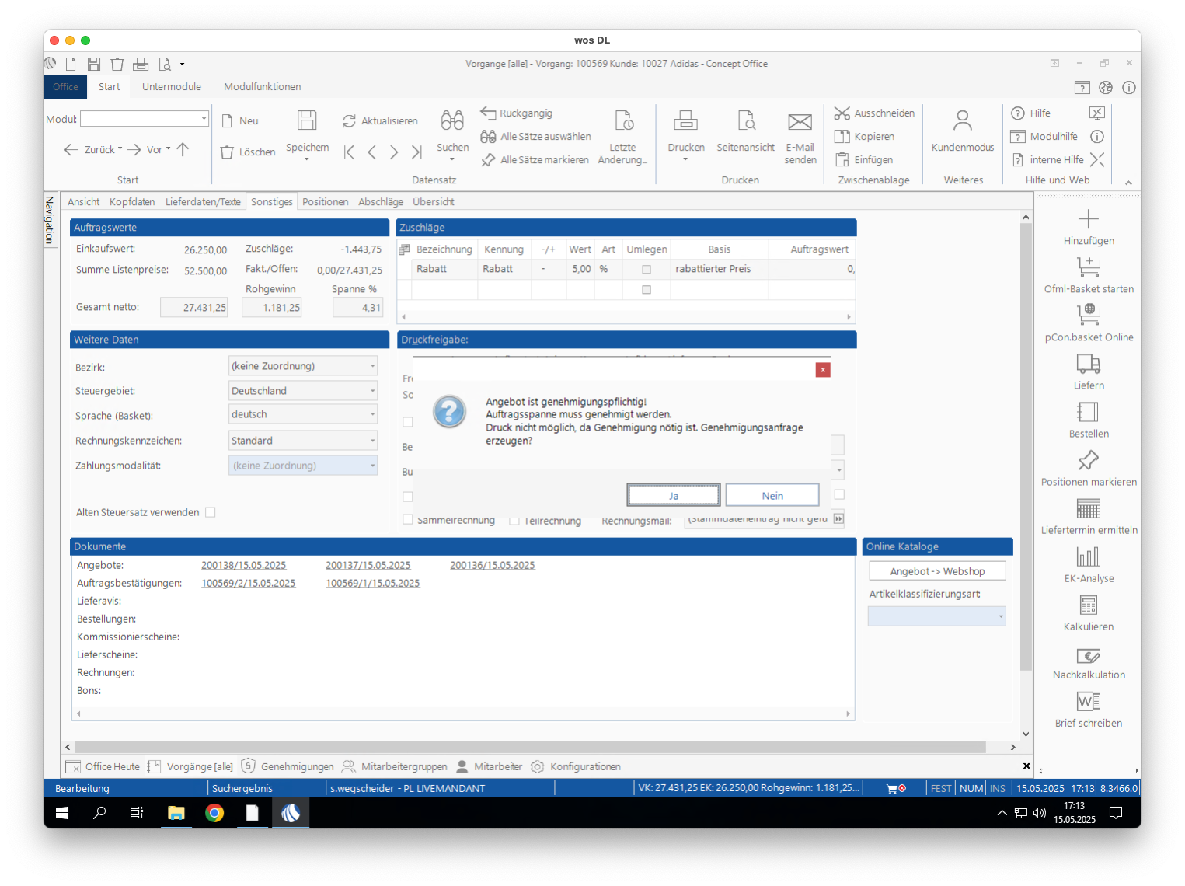The width and height of the screenshot is (1185, 886).
Task: Close the approval dialog red X
Action: coord(823,370)
